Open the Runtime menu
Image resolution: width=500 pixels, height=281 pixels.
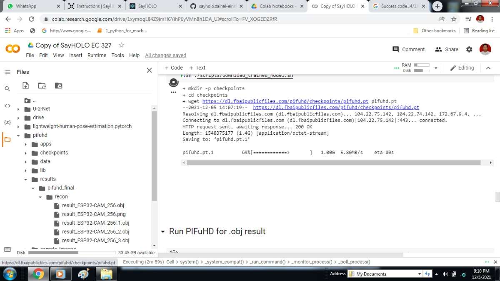(97, 55)
